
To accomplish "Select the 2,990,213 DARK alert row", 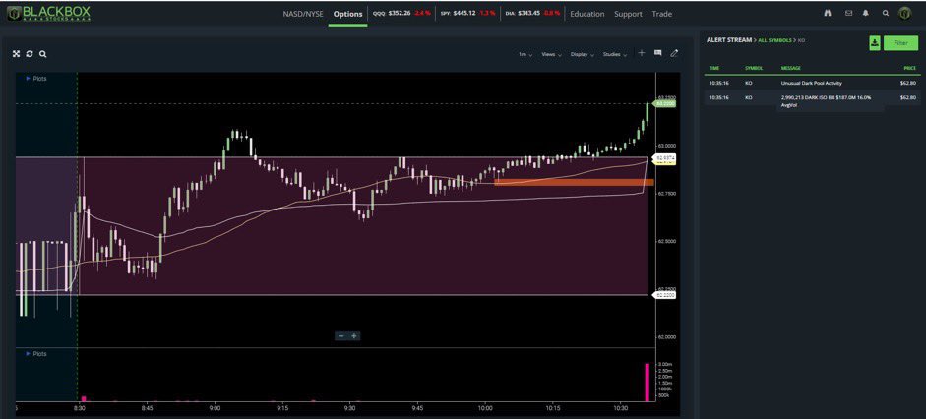I will point(812,100).
